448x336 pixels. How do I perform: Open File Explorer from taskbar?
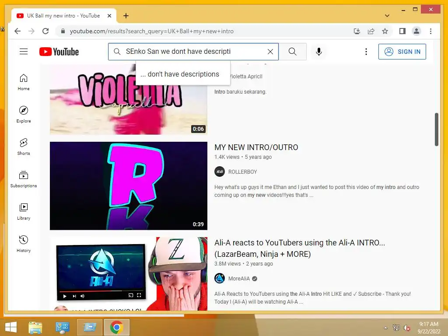35,327
